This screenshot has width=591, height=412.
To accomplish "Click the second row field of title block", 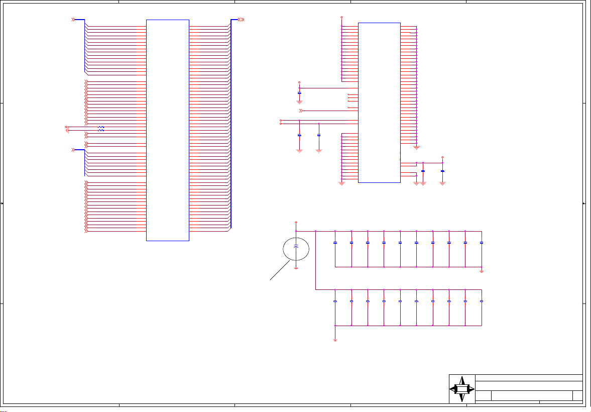I will (529, 386).
